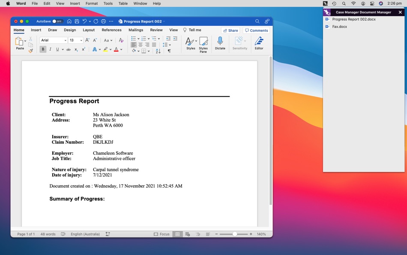Apply superscript formatting
The height and width of the screenshot is (255, 407).
84,49
